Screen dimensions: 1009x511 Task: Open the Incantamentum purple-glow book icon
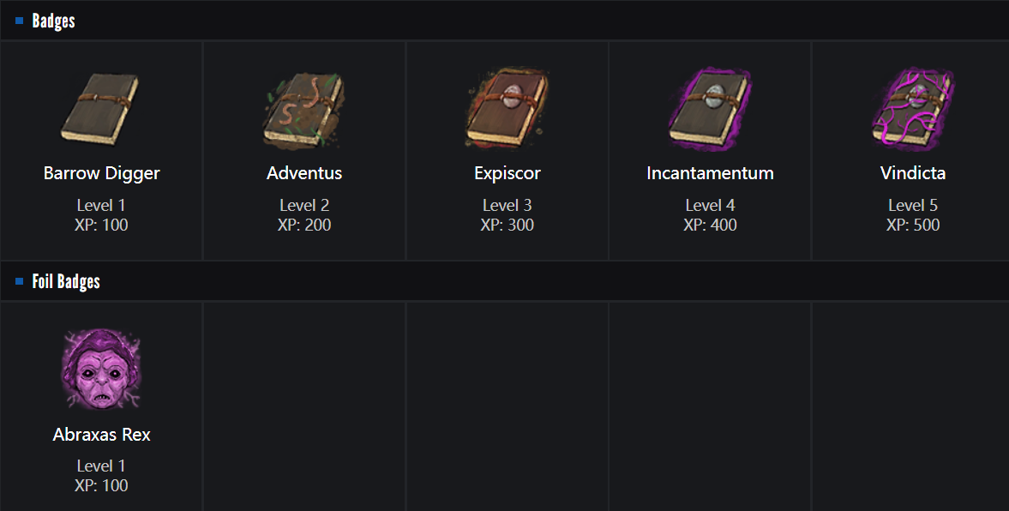710,109
